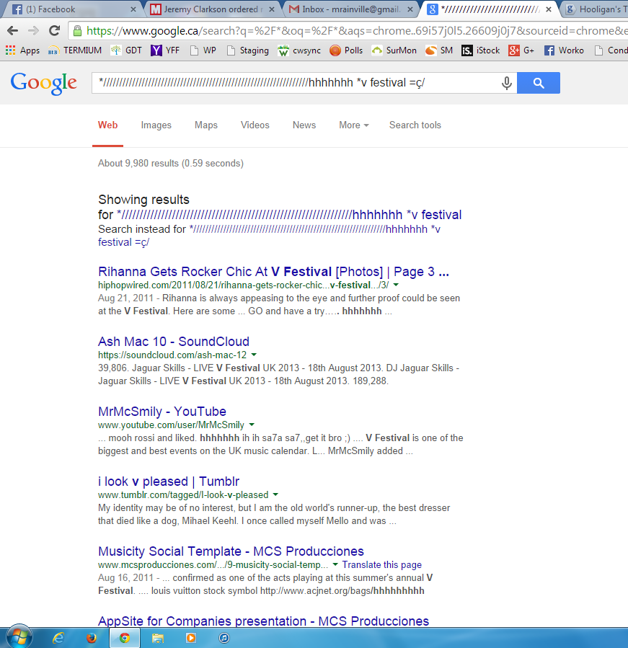Image resolution: width=628 pixels, height=648 pixels.
Task: Select the Videos search tab
Action: [255, 125]
